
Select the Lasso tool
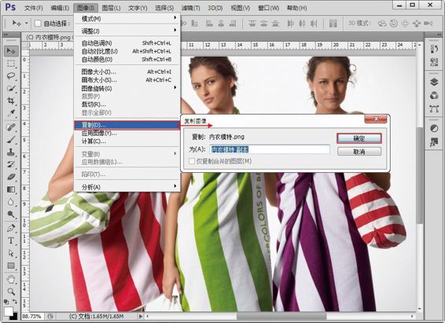click(x=11, y=75)
